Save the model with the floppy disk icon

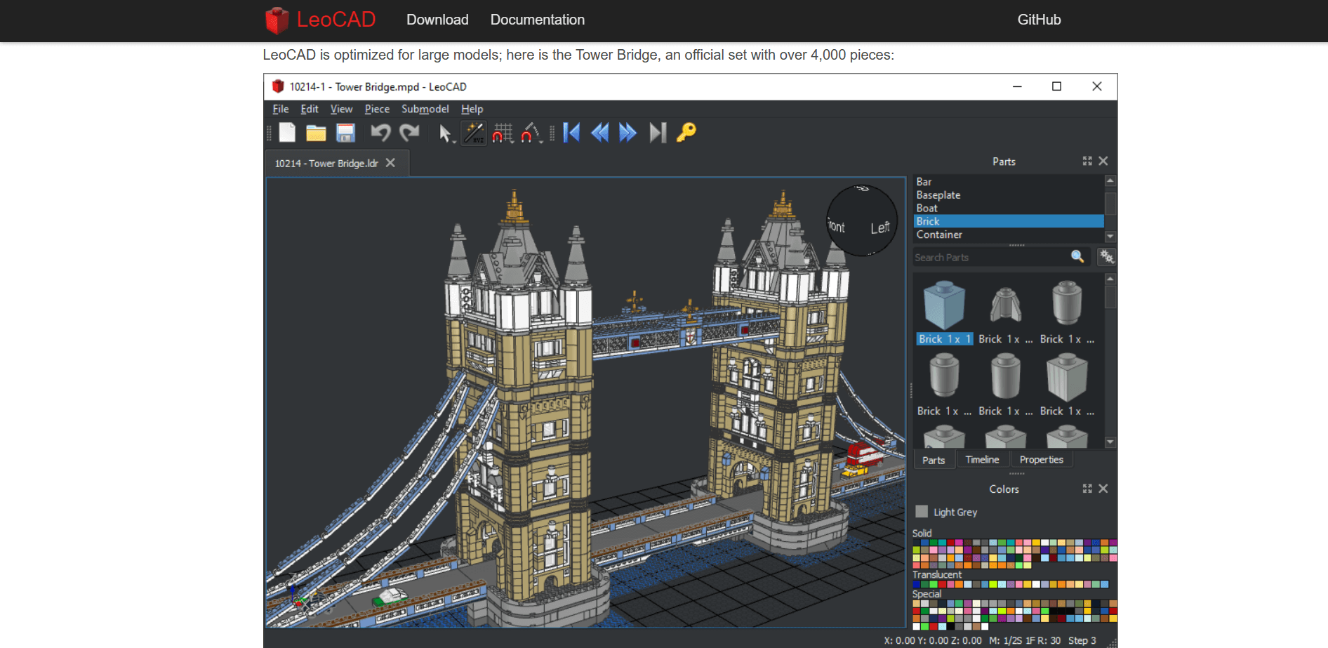click(345, 133)
